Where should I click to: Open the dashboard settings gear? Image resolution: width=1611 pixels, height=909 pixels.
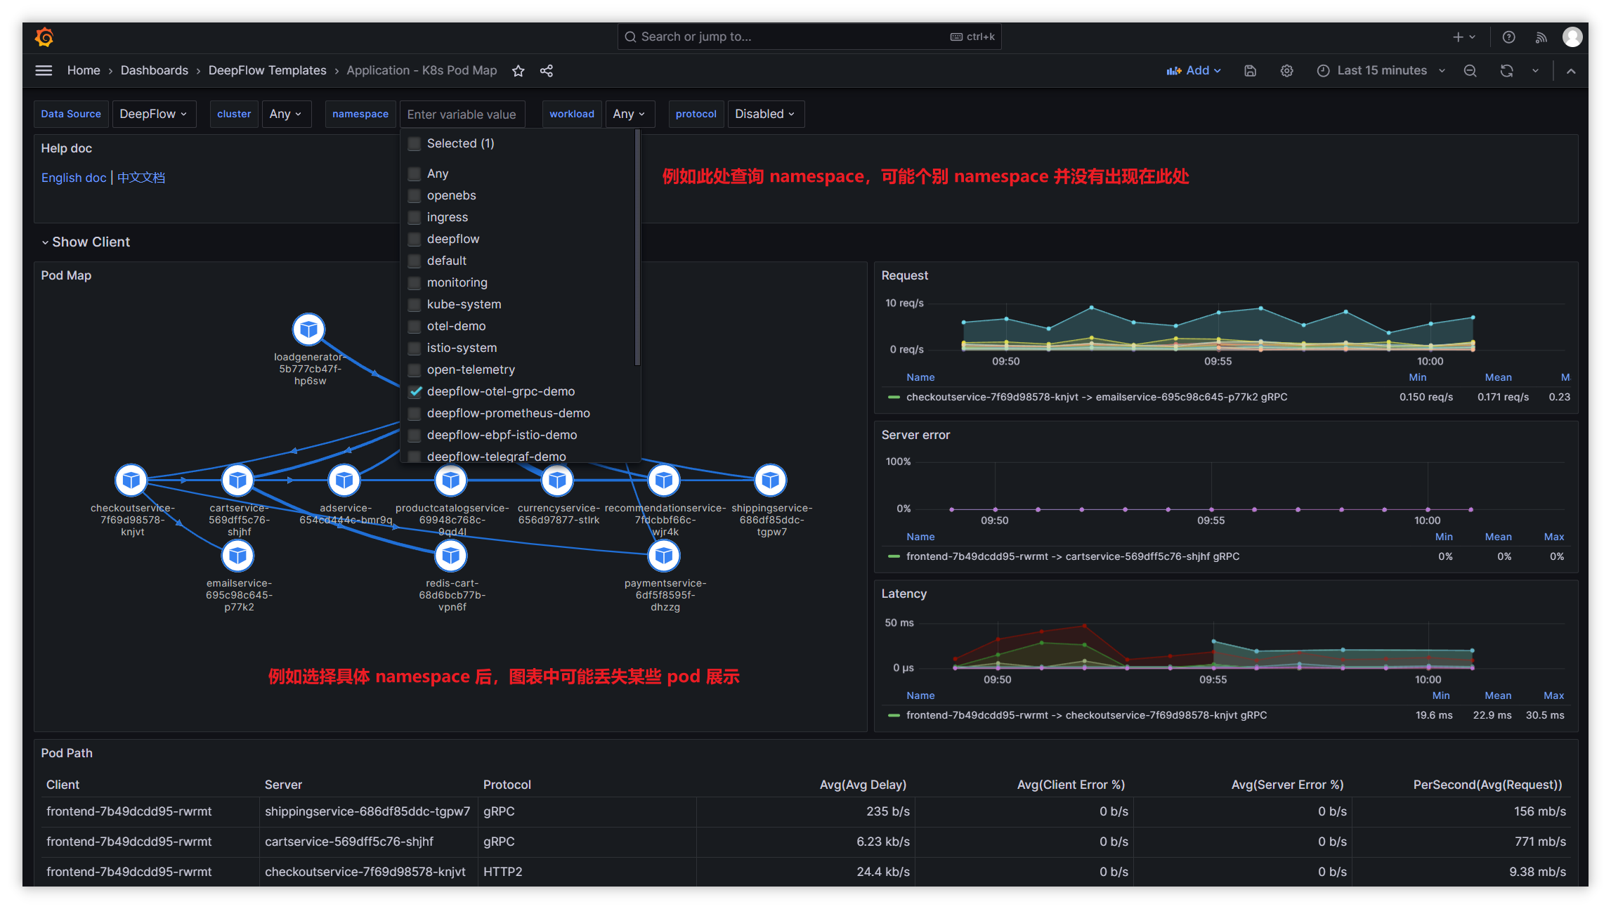(1286, 70)
